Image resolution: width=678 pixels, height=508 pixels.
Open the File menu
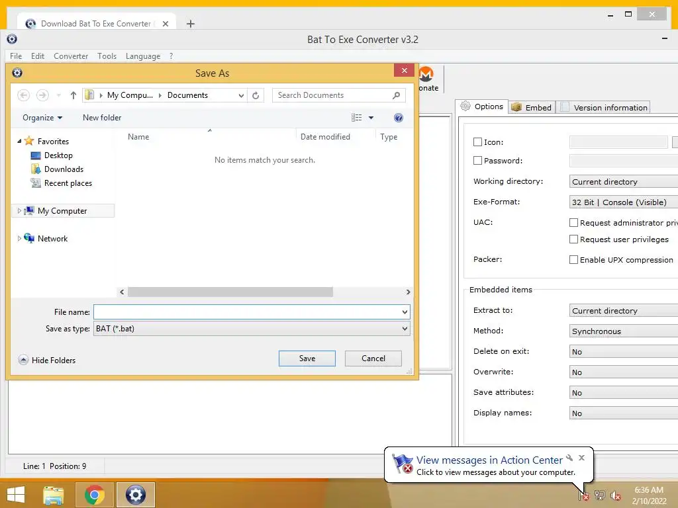pyautogui.click(x=16, y=56)
